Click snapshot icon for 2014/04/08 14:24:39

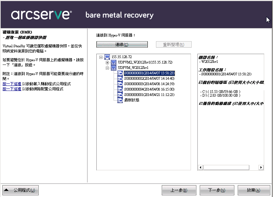pos(120,84)
